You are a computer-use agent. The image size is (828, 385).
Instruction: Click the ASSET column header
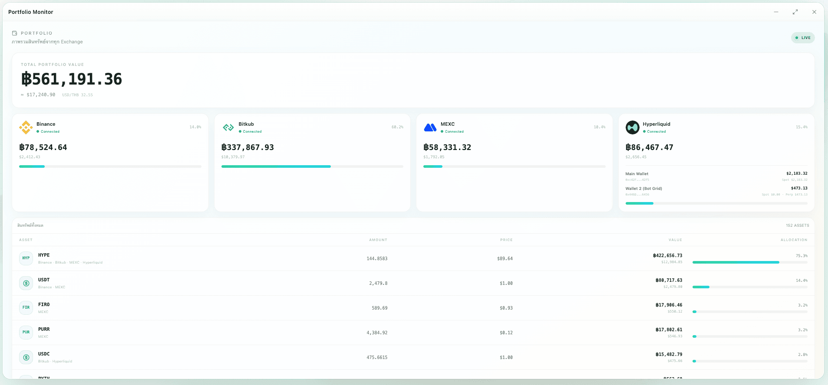pos(26,240)
